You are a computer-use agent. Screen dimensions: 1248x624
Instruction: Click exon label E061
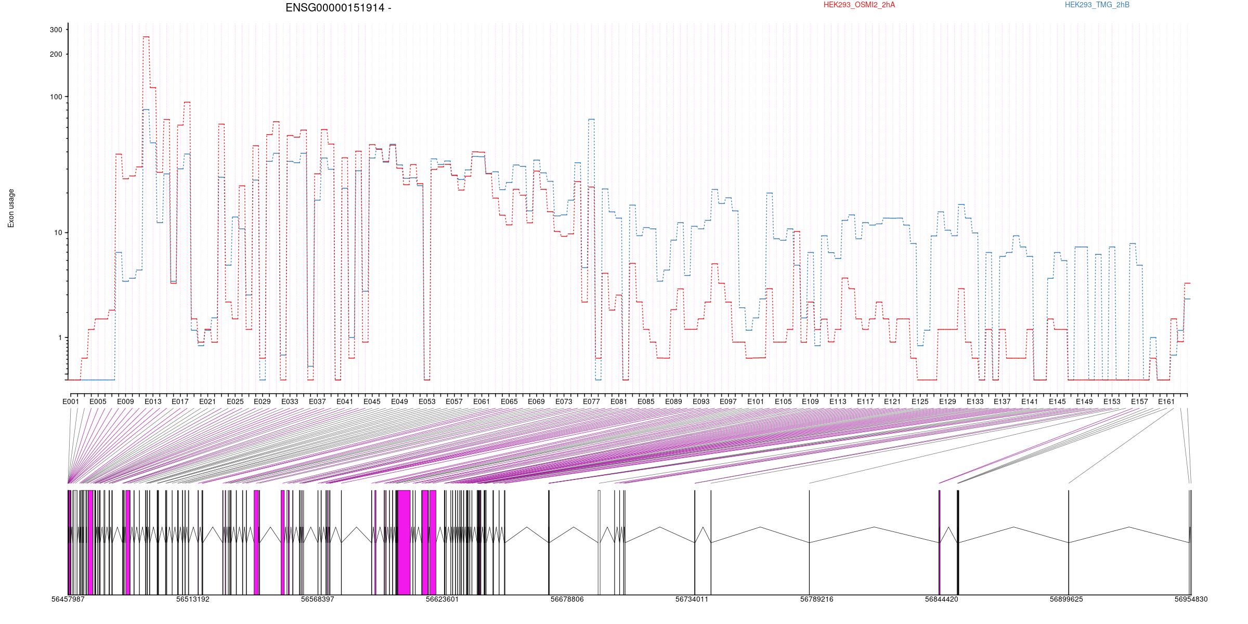[x=482, y=401]
